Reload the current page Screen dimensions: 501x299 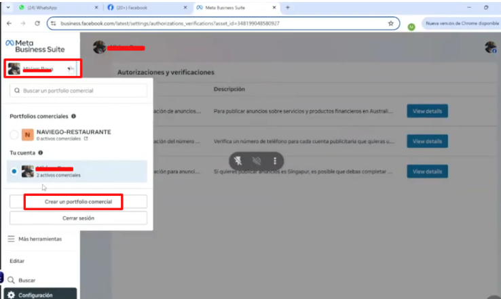tap(37, 23)
